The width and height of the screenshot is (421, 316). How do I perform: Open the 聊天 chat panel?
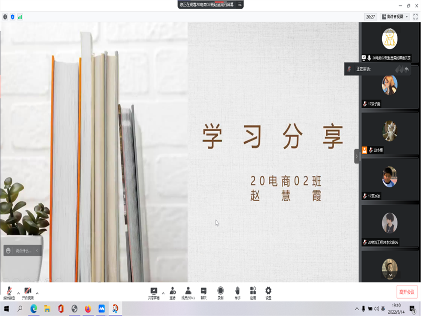point(204,292)
